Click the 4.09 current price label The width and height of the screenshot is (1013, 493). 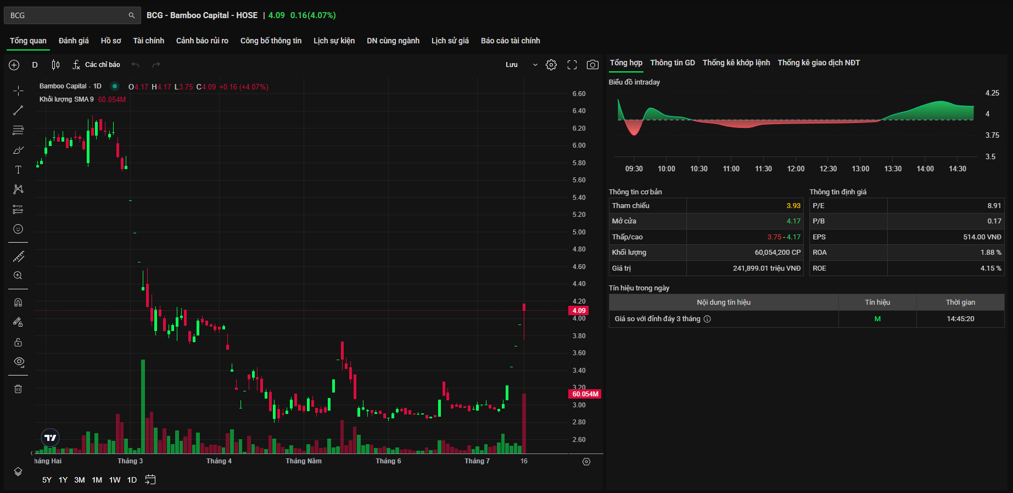coord(579,311)
